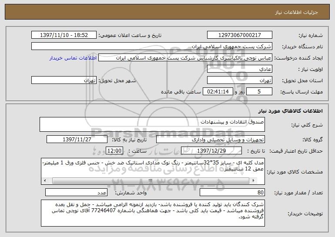Click the label تاریخ و ساعت اعلان عمومی
Image resolution: width=335 pixels, height=237 pixels.
click(130, 36)
